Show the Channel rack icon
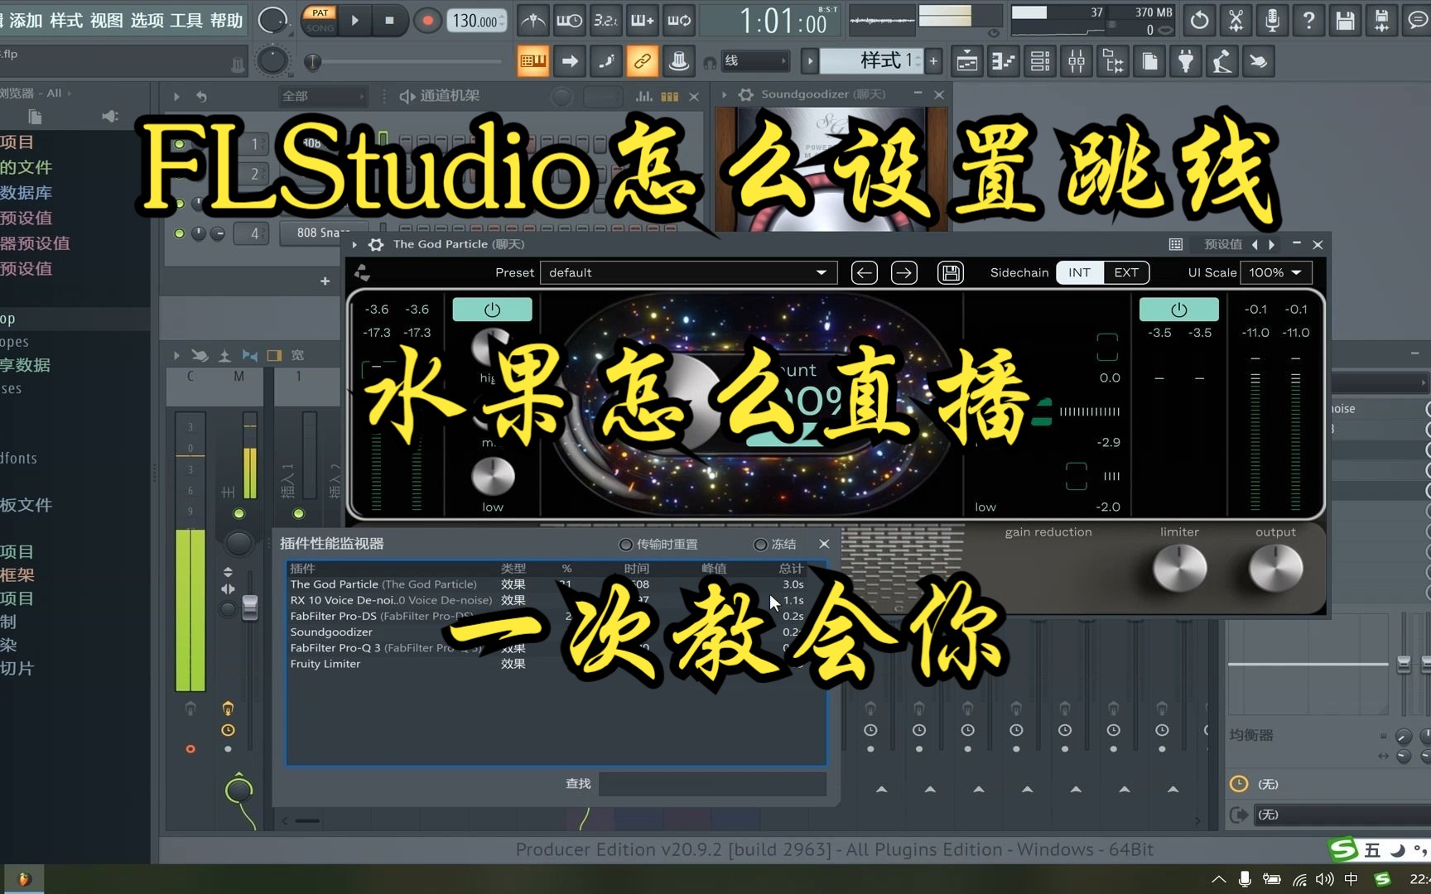 (1040, 61)
